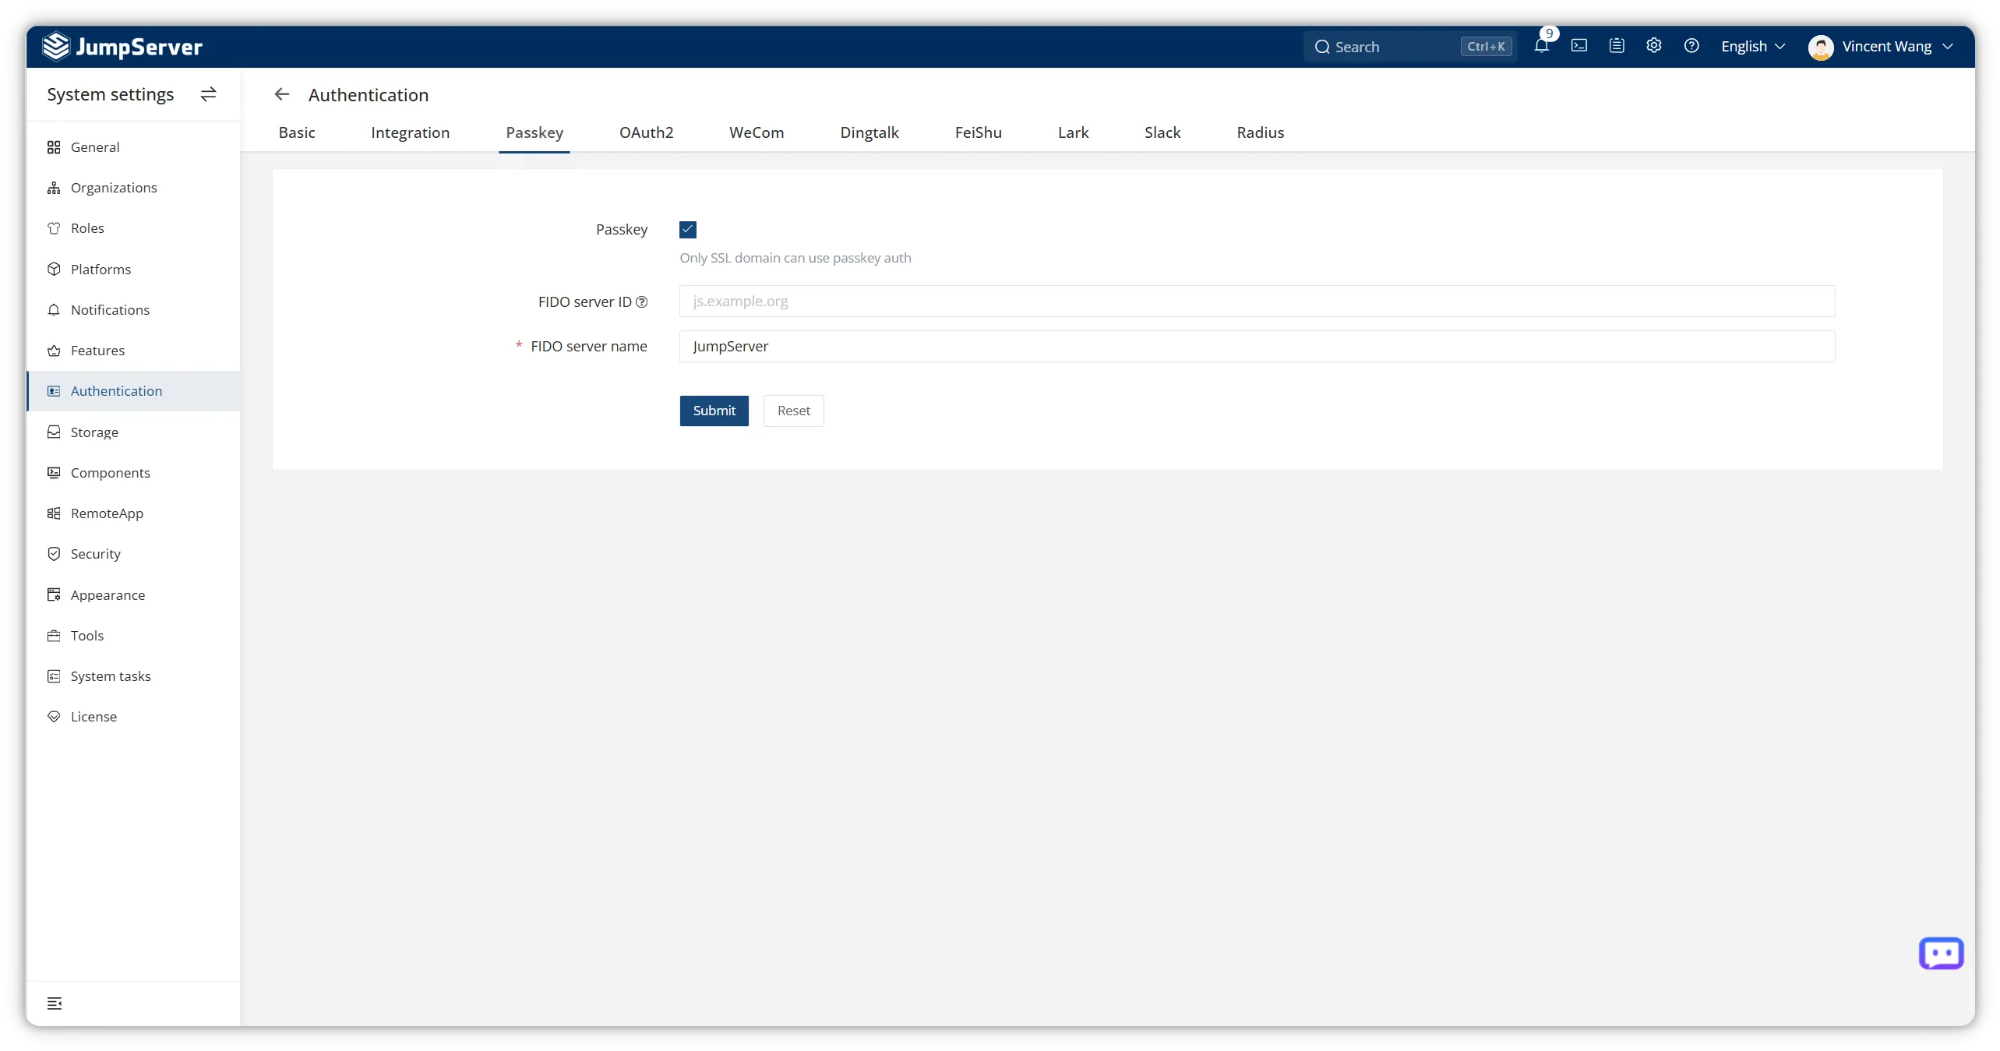Collapse the sidebar with the bottom menu icon
Screen dimensions: 2000x1051
55,1003
